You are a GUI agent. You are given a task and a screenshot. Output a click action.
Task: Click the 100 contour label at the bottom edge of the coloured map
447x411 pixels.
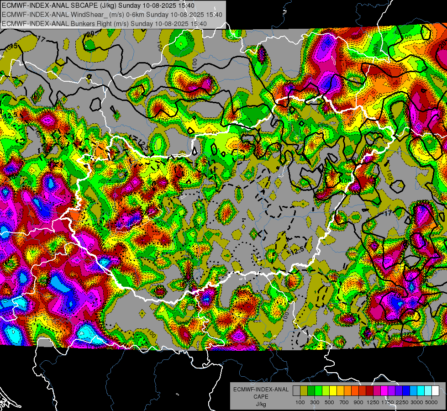pyautogui.click(x=151, y=333)
